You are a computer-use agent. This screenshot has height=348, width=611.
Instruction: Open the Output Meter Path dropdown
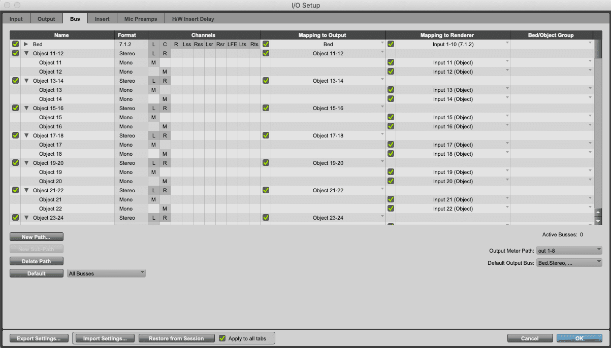[x=569, y=250]
